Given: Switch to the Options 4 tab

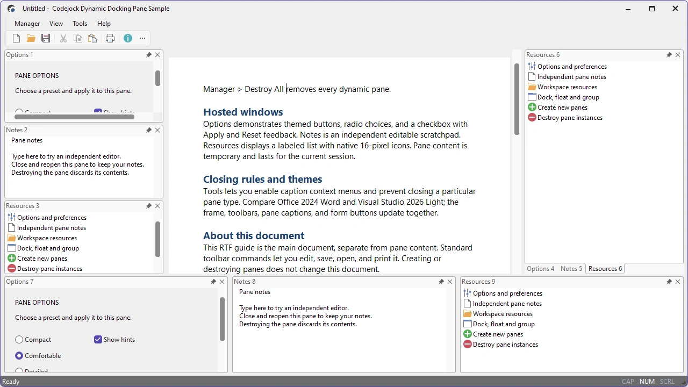Looking at the screenshot, I should click(541, 269).
